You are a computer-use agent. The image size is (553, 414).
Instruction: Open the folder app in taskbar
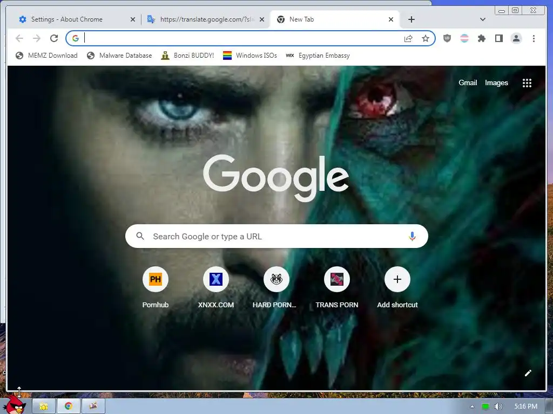[44, 406]
